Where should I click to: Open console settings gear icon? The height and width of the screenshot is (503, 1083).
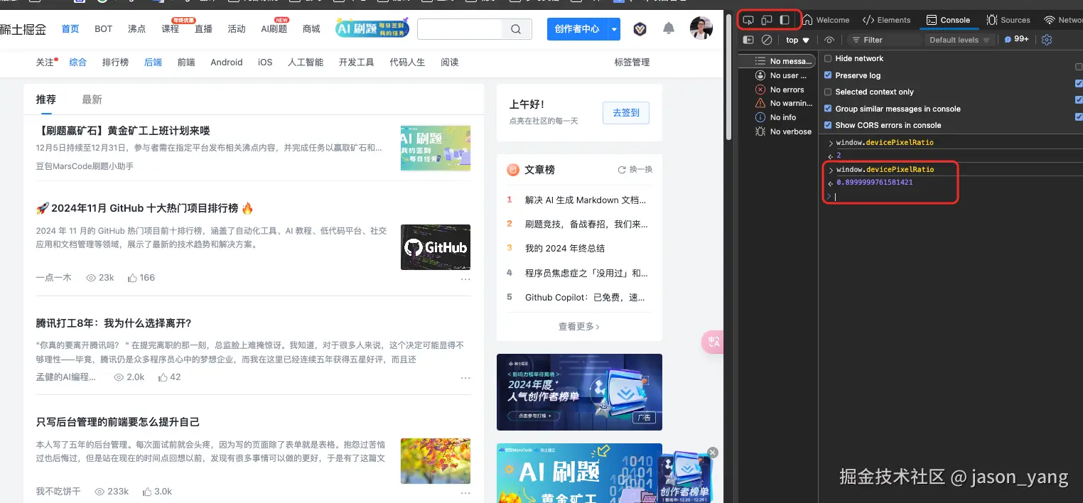1047,40
